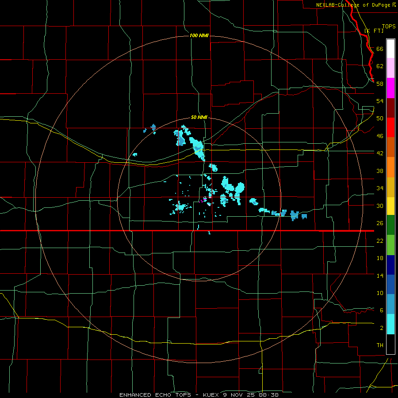The width and height of the screenshot is (398, 398).
Task: Click the 14 legend value
Action: [380, 276]
